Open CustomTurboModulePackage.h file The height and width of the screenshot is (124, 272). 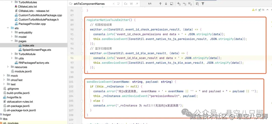pos(39,20)
